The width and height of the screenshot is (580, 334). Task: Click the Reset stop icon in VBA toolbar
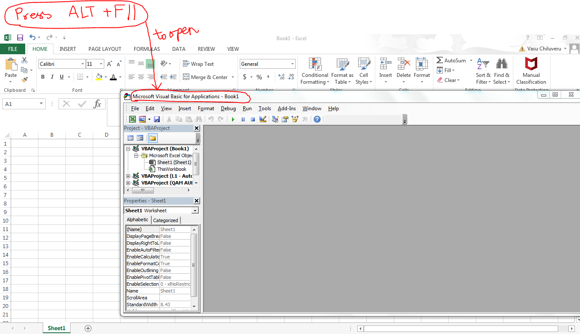tap(253, 119)
